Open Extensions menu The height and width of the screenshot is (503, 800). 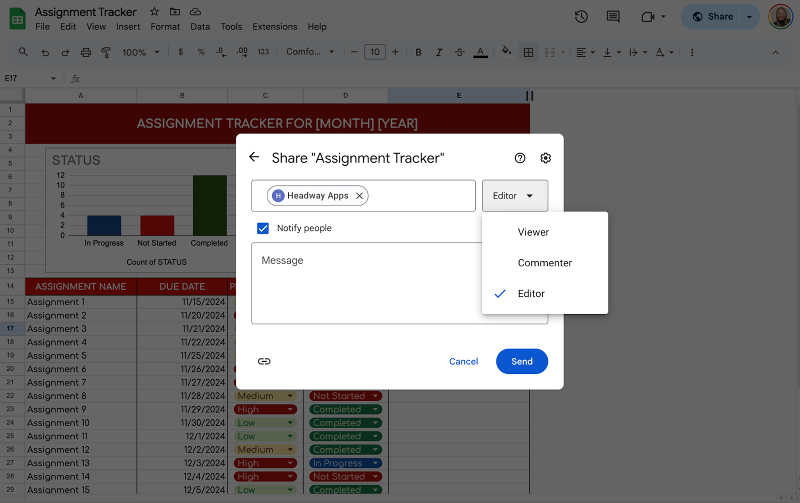pos(274,26)
